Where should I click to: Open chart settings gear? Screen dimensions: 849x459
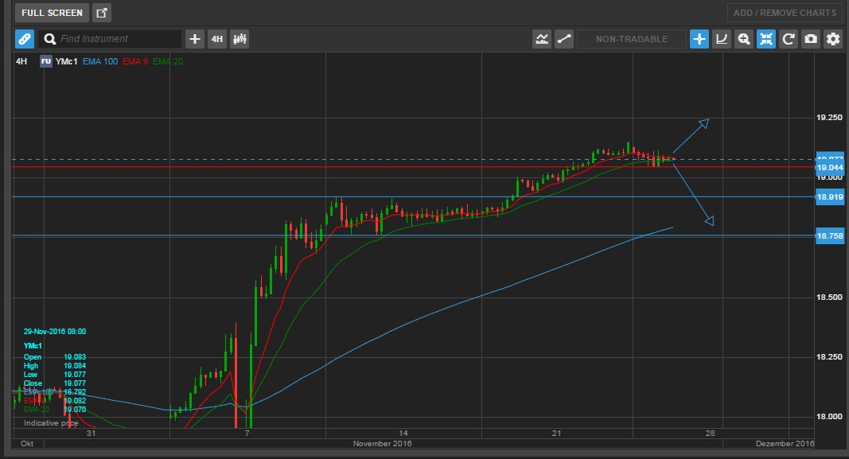point(833,39)
